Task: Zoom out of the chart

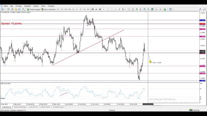Action: (148, 9)
